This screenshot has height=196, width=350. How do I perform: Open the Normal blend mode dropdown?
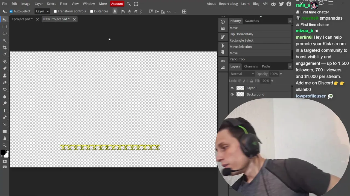pyautogui.click(x=242, y=74)
